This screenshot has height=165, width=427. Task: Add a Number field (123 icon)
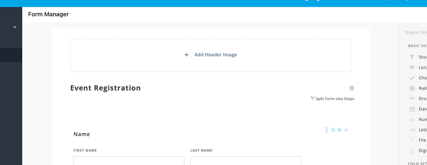point(417,119)
